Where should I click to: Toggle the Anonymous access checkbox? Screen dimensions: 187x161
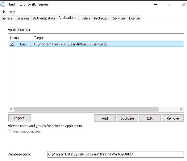[10, 131]
